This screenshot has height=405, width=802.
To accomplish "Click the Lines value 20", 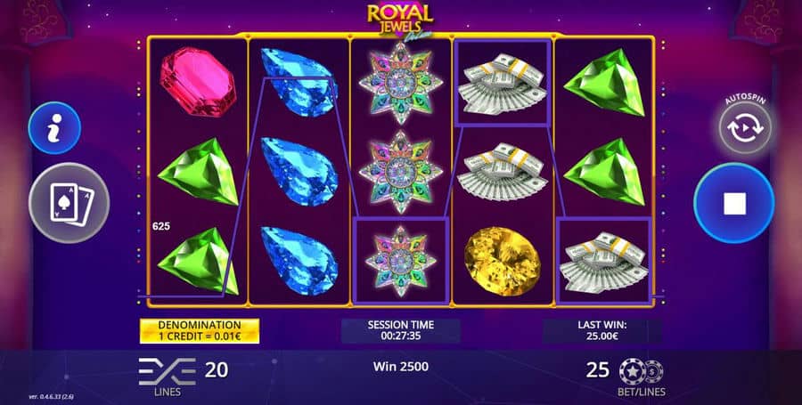I will [217, 369].
